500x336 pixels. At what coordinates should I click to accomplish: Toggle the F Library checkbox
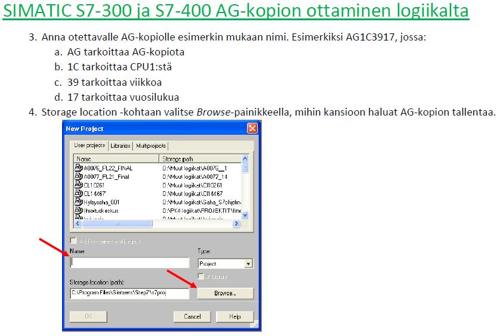(201, 276)
